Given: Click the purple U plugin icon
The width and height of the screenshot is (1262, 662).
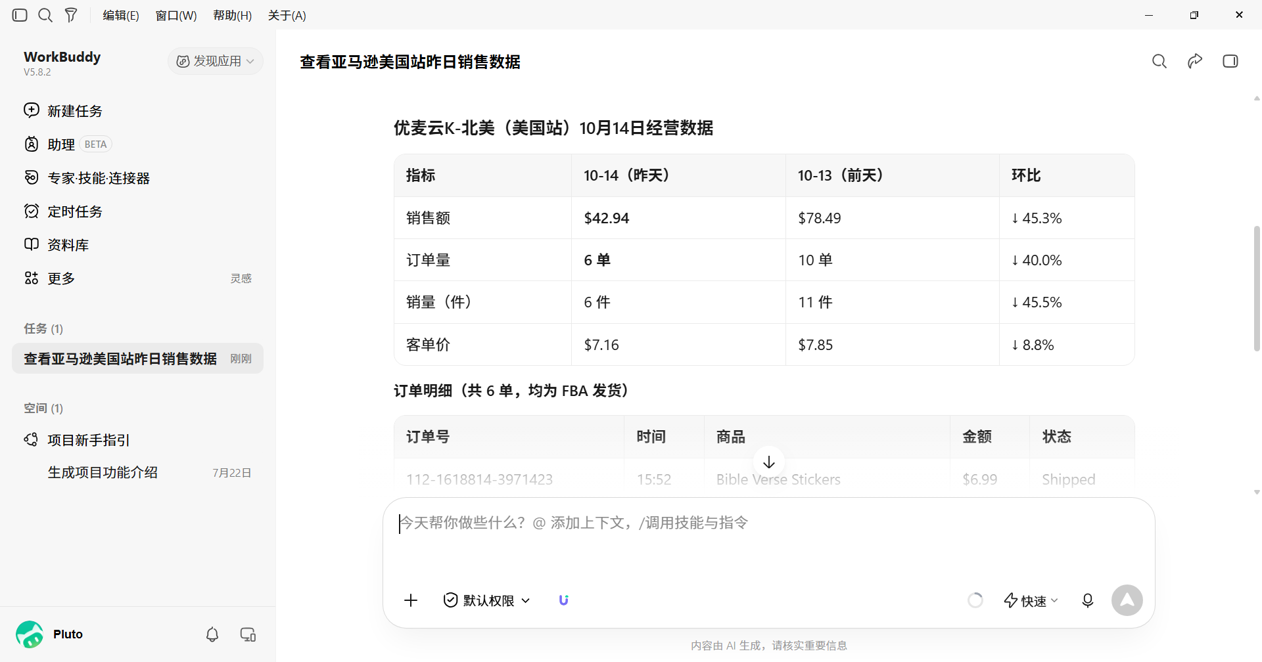Looking at the screenshot, I should (563, 600).
